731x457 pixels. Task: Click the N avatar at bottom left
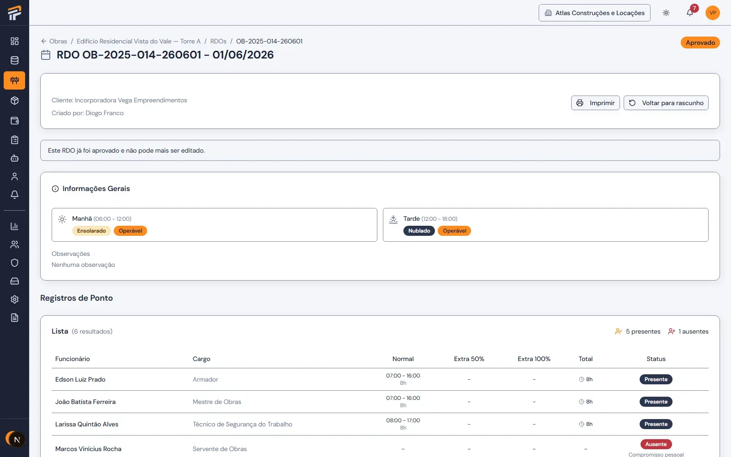16,440
